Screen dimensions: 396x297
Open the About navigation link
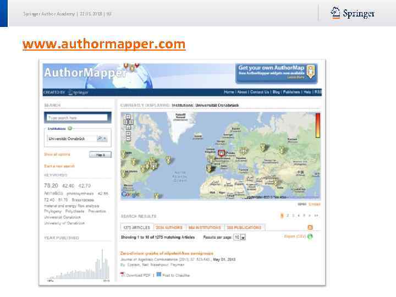pyautogui.click(x=242, y=92)
